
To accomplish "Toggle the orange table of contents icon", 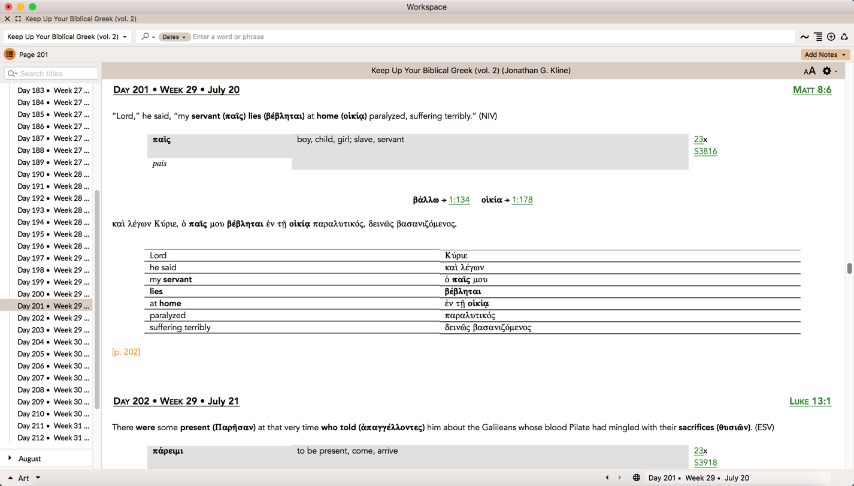I will tap(10, 55).
